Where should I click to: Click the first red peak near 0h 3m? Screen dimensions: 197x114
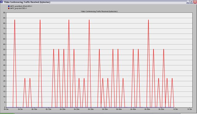tap(15, 20)
